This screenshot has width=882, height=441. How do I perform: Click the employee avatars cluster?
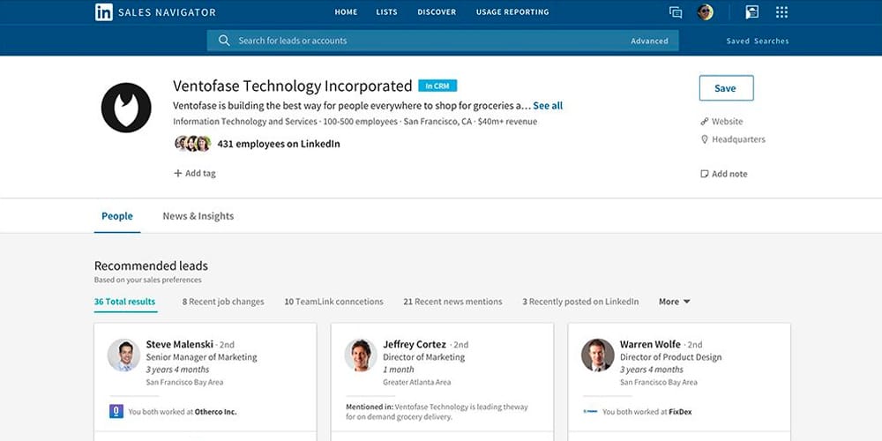point(193,144)
